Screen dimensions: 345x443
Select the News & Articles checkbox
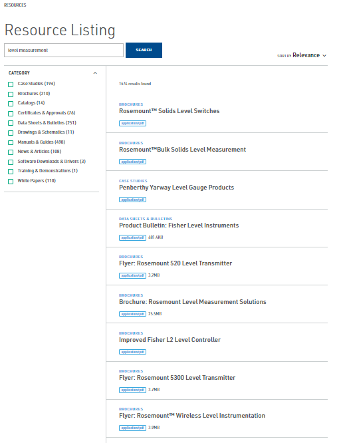11,152
